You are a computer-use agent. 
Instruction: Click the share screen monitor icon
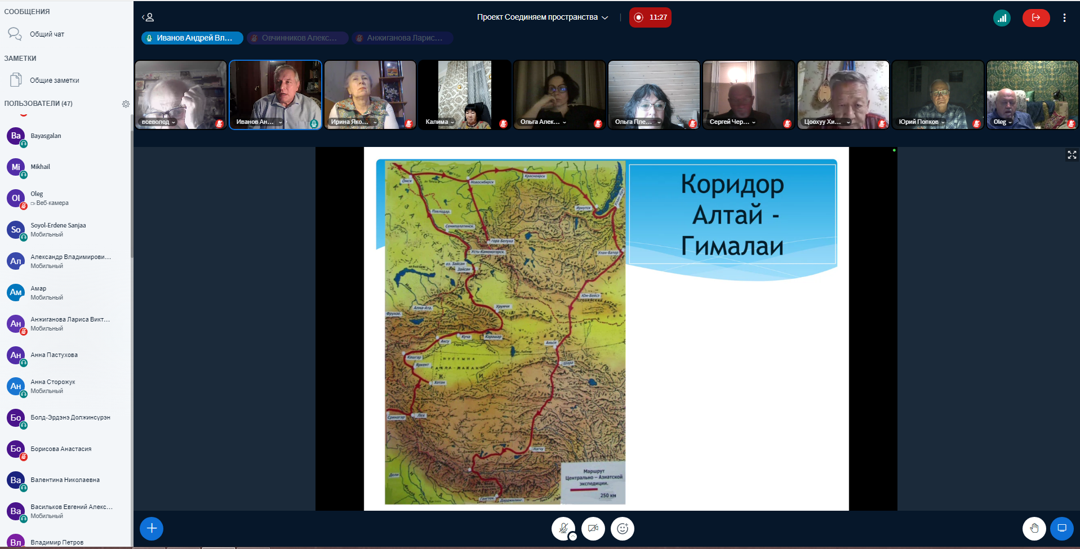[x=1061, y=528]
